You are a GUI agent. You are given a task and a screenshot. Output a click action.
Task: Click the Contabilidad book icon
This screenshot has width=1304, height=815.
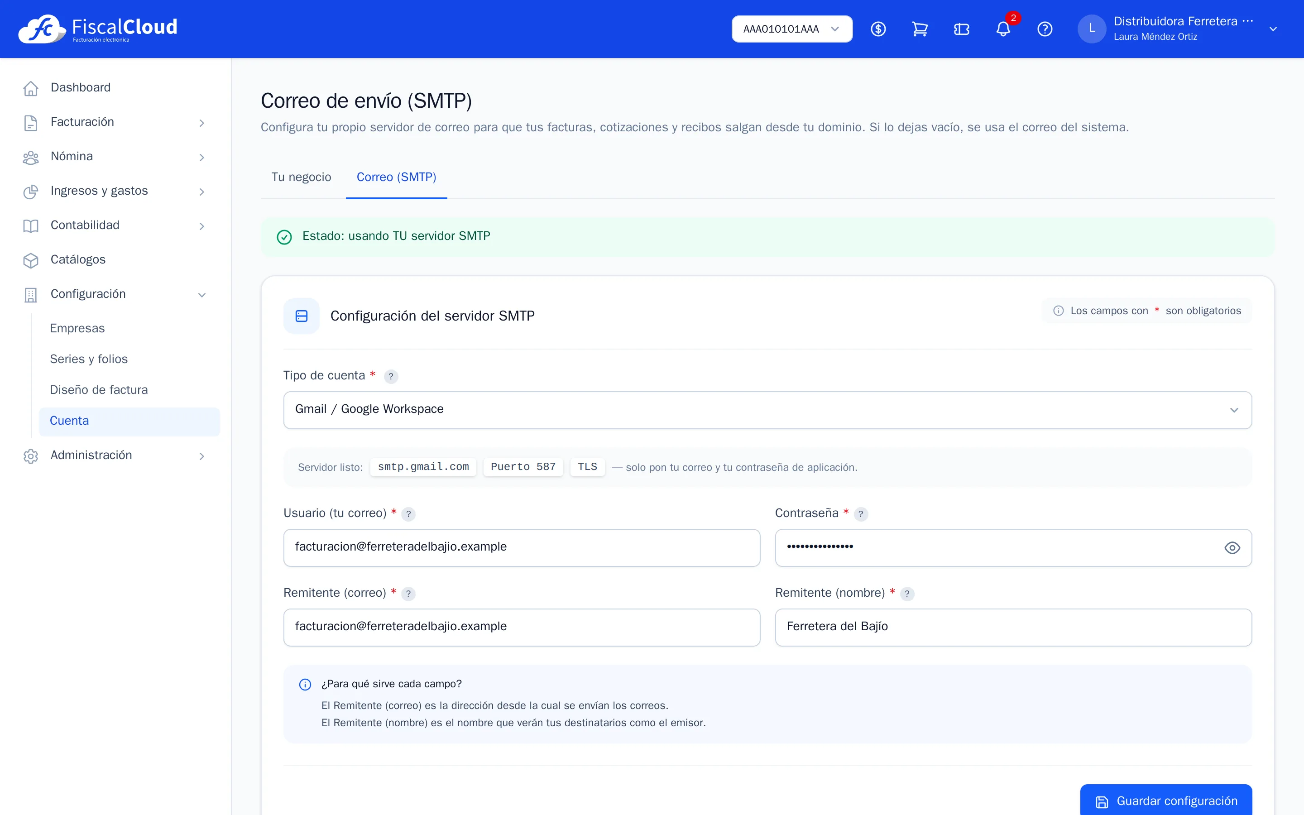coord(31,226)
